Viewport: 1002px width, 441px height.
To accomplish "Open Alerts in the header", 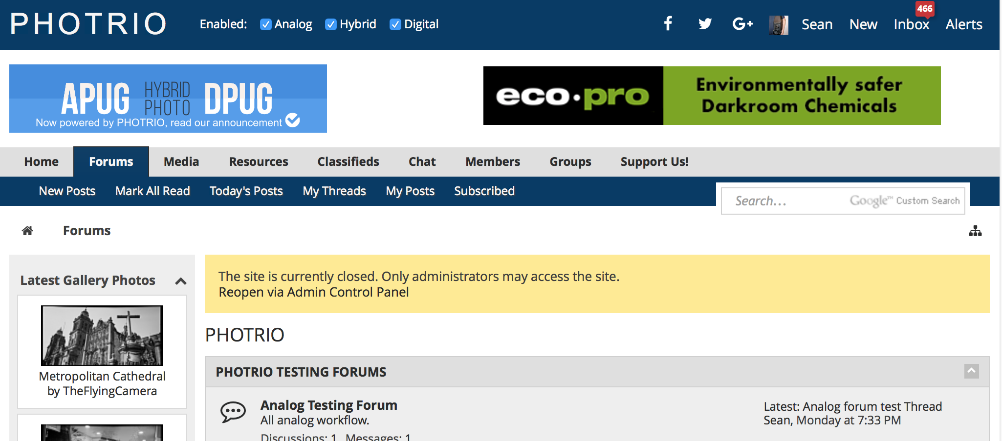I will [x=964, y=24].
